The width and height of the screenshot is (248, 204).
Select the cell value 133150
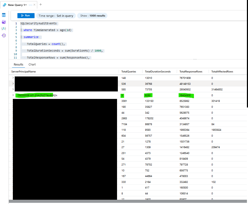coord(149,101)
